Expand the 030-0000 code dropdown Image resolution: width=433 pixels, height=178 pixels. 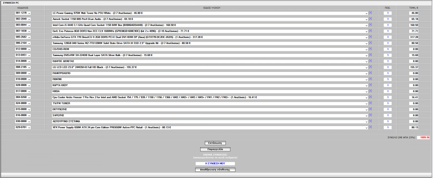pos(23,121)
